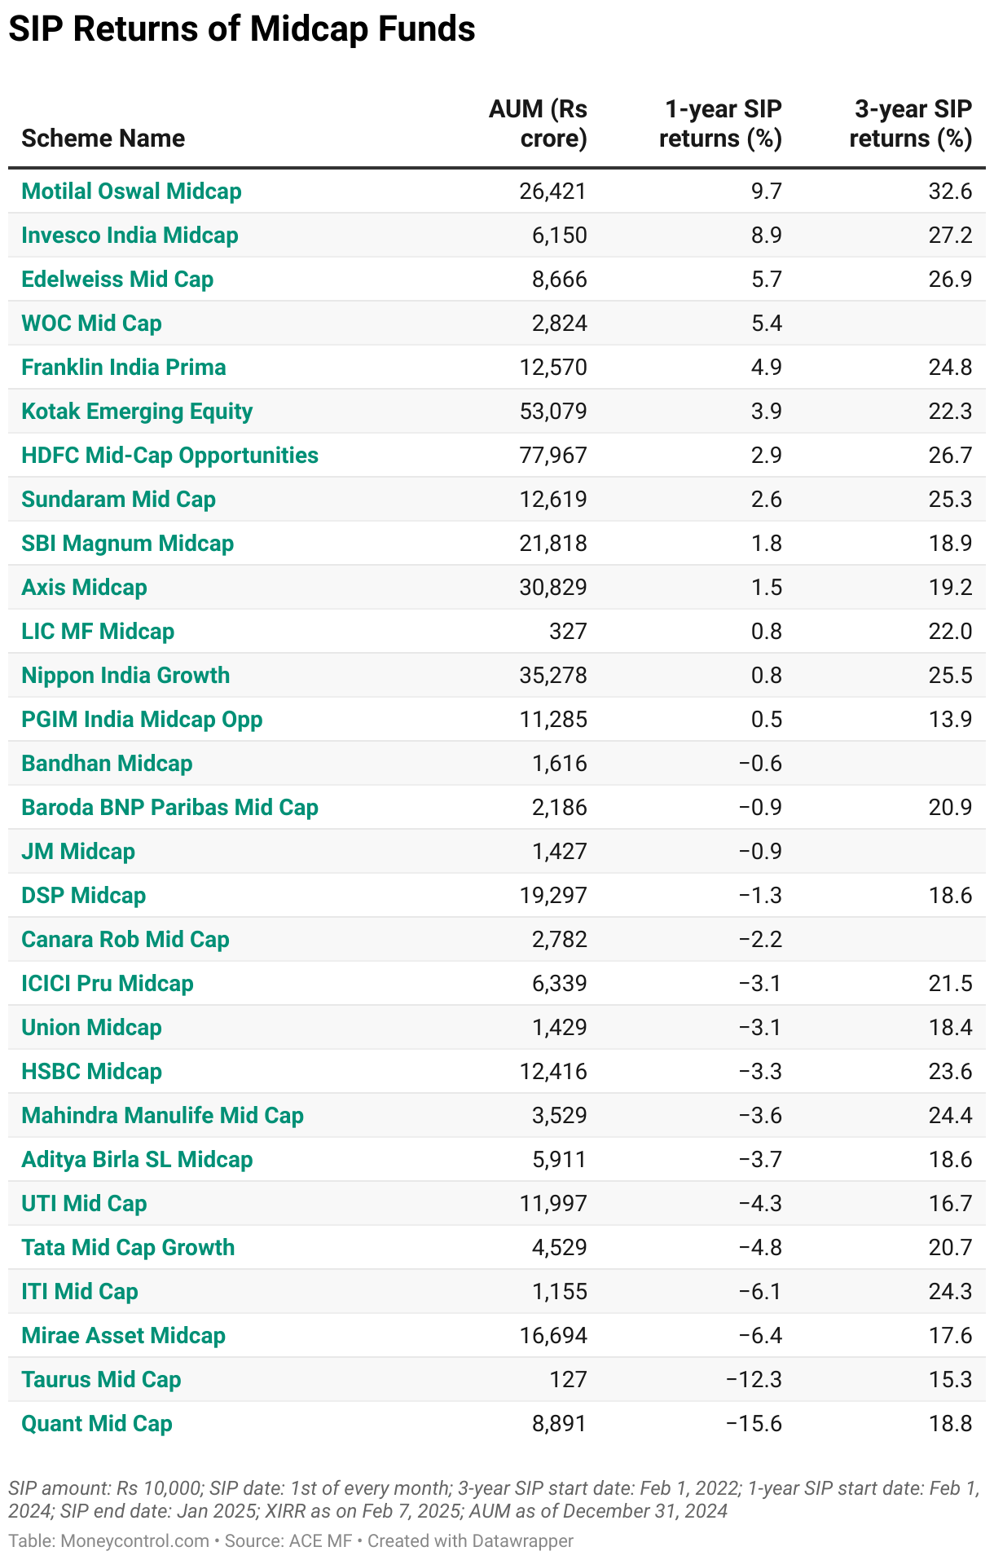Click the Kotak Emerging Equity fund name
This screenshot has height=1560, width=994.
click(x=137, y=412)
